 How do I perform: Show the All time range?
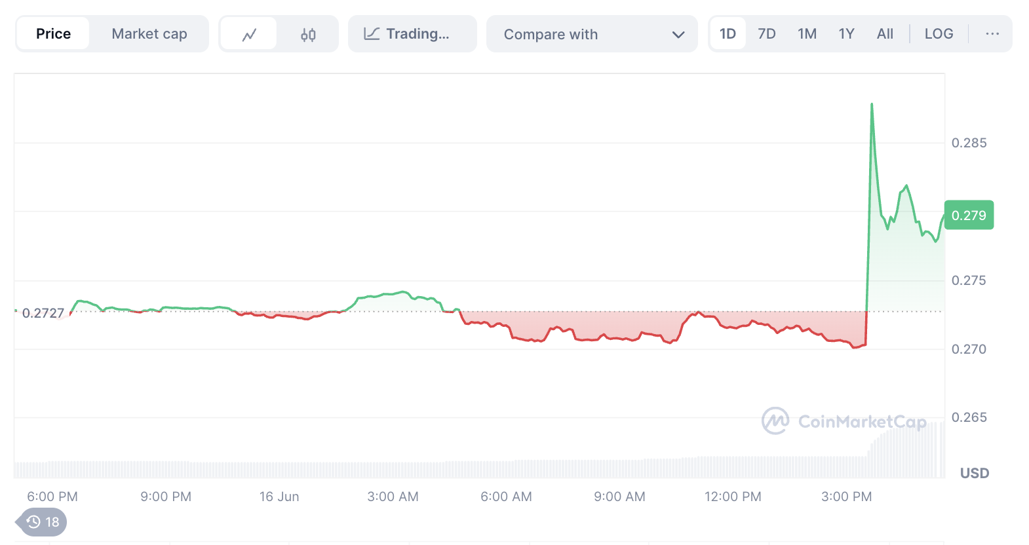pyautogui.click(x=885, y=34)
